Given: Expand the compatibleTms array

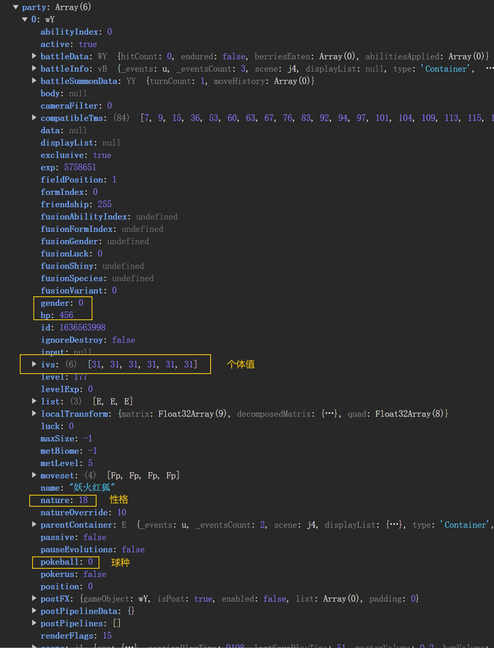Looking at the screenshot, I should tap(34, 118).
